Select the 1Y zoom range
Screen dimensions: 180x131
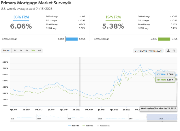point(15,50)
